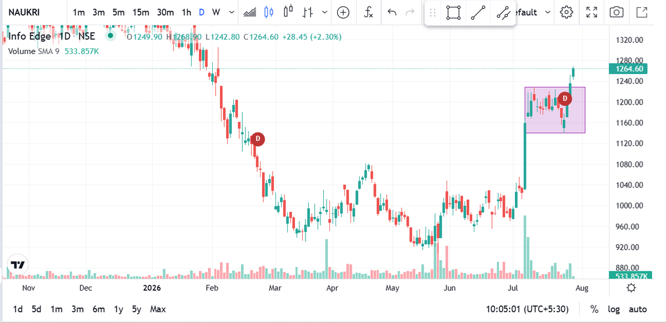The image size is (666, 323).
Task: Open the timezone 10:05:01 (UTC+5:30) menu
Action: (527, 309)
